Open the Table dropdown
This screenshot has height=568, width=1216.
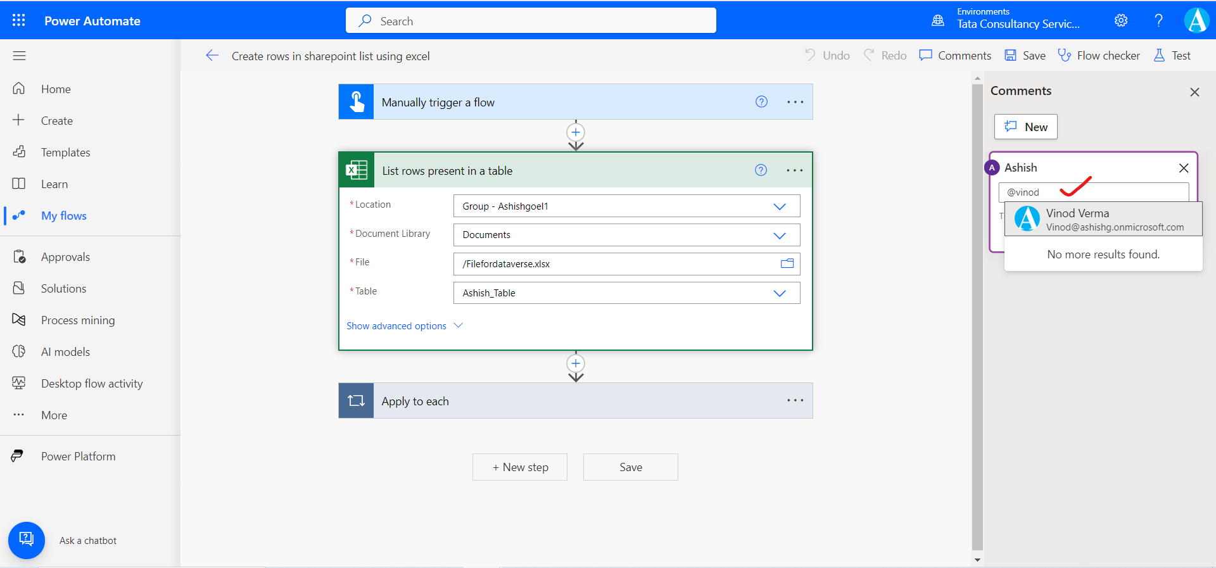[x=779, y=293]
